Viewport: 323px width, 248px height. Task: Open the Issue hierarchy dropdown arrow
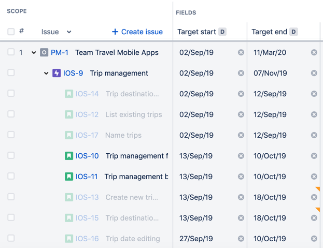point(69,32)
